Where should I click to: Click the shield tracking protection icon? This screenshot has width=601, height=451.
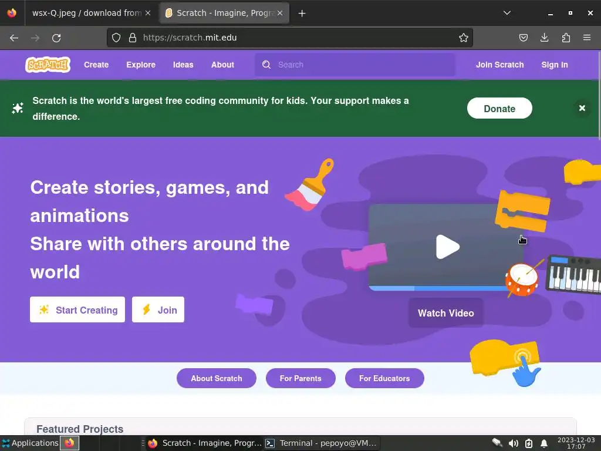coord(116,38)
